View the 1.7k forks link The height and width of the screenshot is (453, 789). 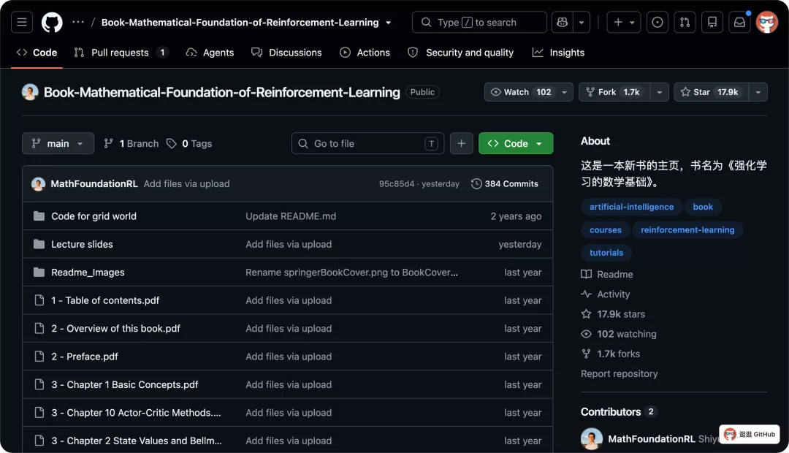pos(610,354)
